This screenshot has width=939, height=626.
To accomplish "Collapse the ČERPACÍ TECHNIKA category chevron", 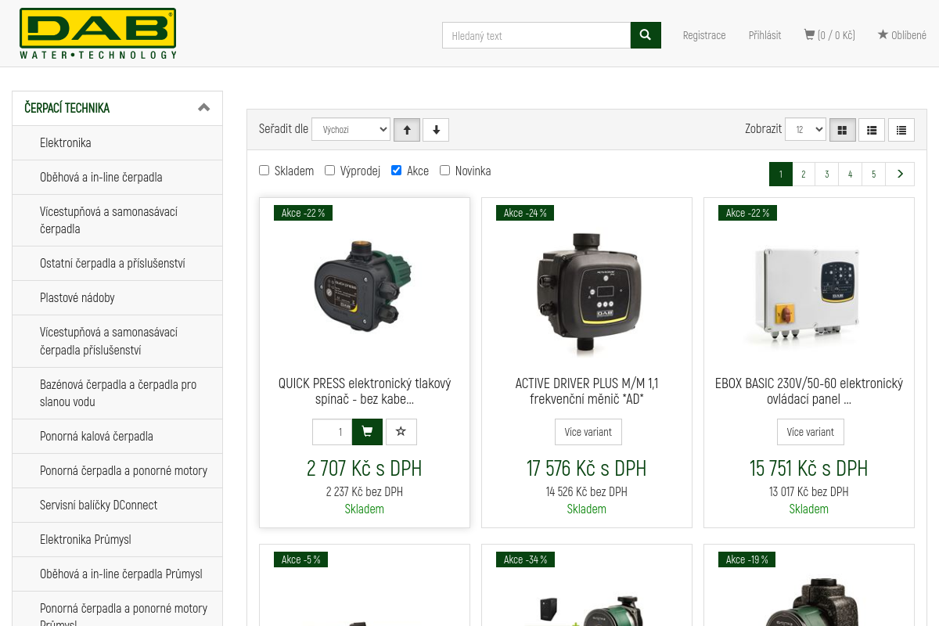I will click(x=204, y=108).
